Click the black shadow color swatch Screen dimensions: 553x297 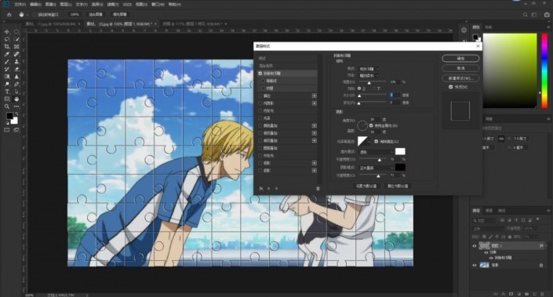click(x=400, y=168)
